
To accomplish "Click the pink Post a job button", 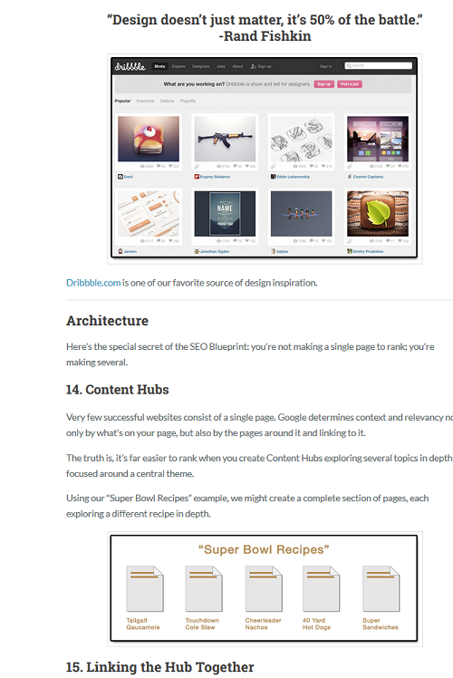I will [x=350, y=84].
